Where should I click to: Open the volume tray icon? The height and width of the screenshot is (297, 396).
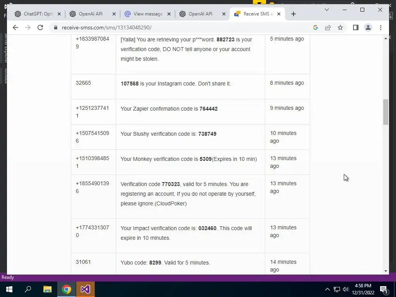pos(346,289)
